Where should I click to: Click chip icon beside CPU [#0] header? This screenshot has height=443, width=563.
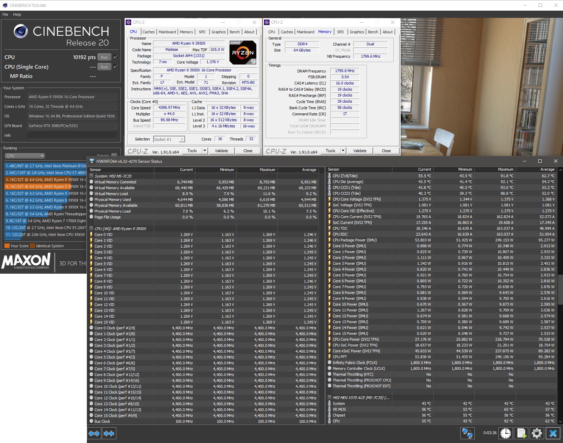pos(91,228)
